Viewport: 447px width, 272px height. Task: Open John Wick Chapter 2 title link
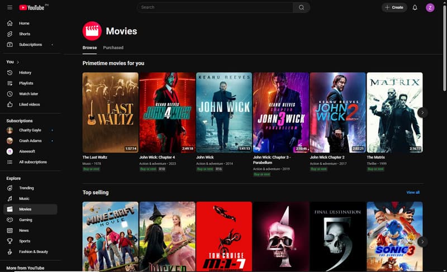pos(327,157)
